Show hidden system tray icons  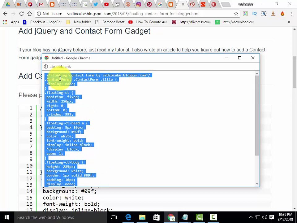251,217
